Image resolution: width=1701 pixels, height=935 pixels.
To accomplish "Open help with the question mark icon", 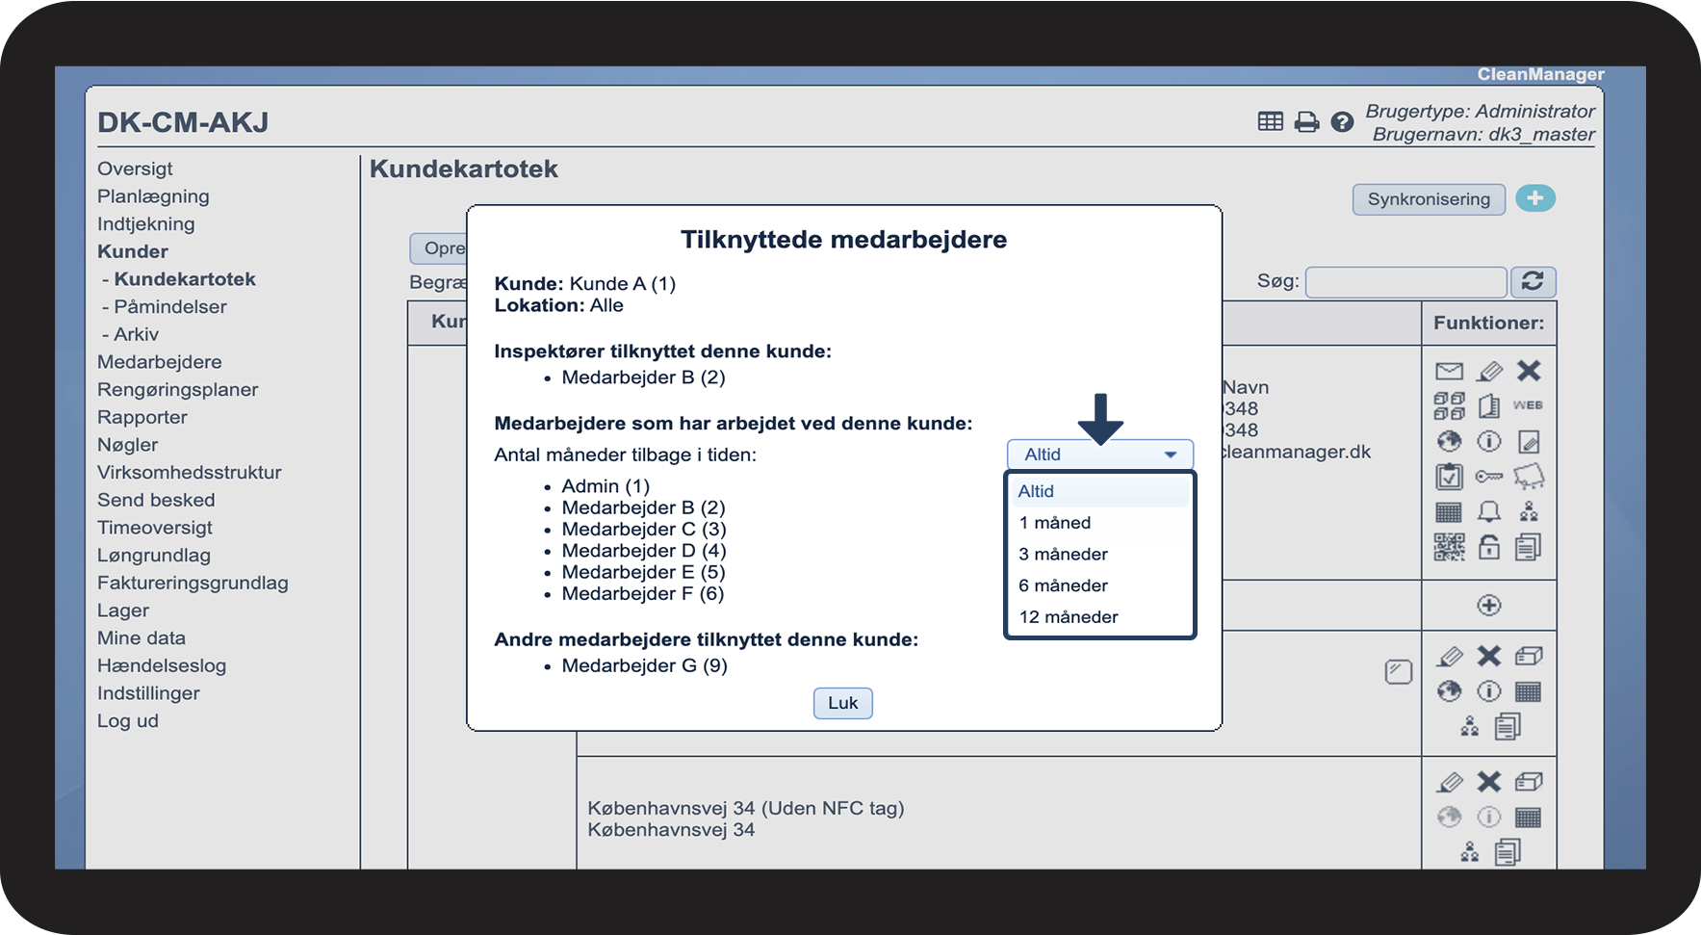I will (1342, 122).
